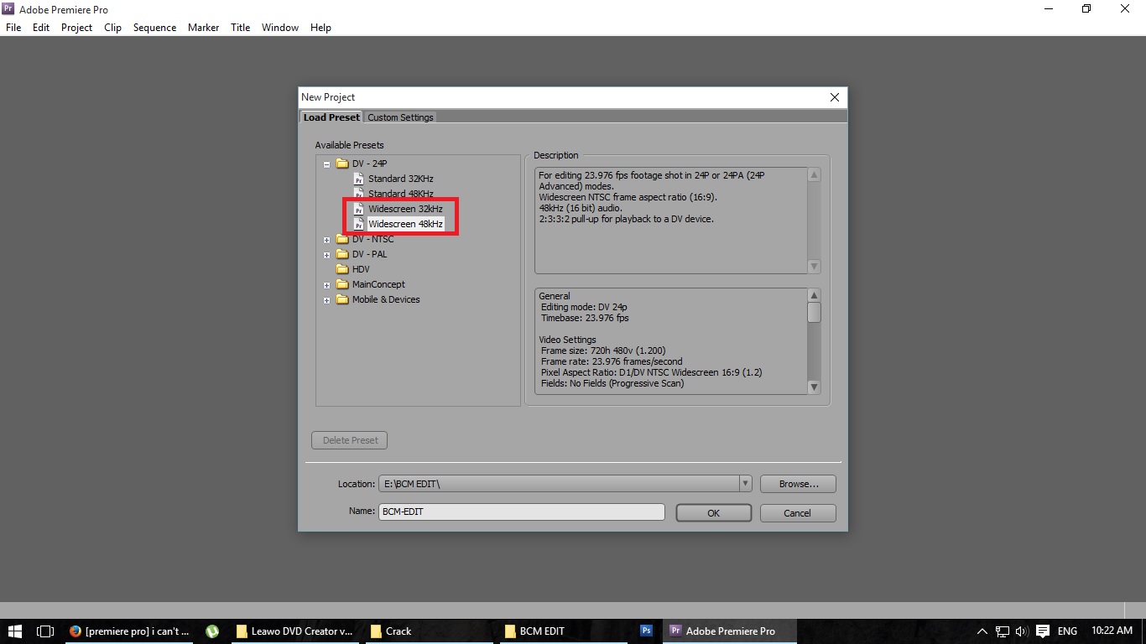Click the Browse... button
Image resolution: width=1146 pixels, height=644 pixels.
(798, 484)
